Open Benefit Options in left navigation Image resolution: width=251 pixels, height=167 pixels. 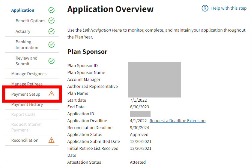pos(30,21)
